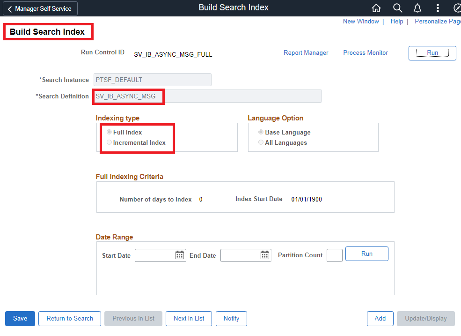Click the NavBar compass icon
Image resolution: width=461 pixels, height=336 pixels.
tap(457, 8)
